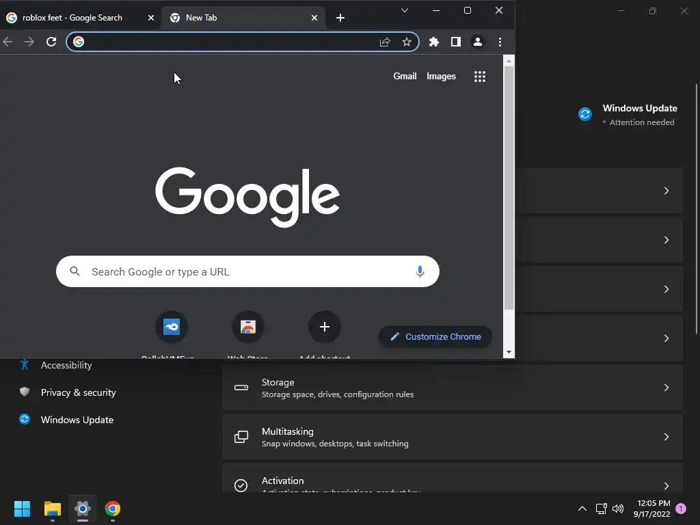Open Activation settings
This screenshot has height=525, width=700.
click(453, 478)
